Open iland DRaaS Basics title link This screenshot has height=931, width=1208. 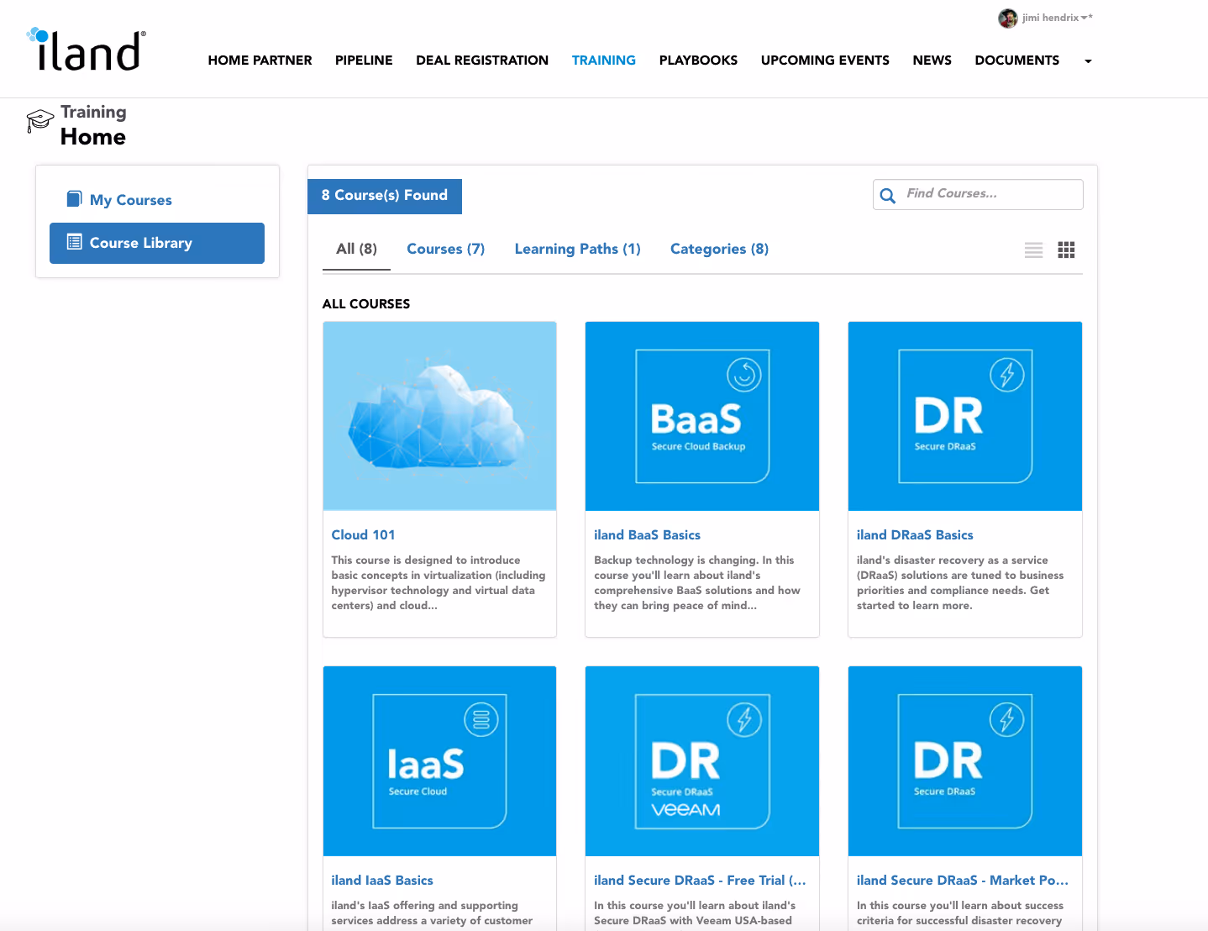915,535
